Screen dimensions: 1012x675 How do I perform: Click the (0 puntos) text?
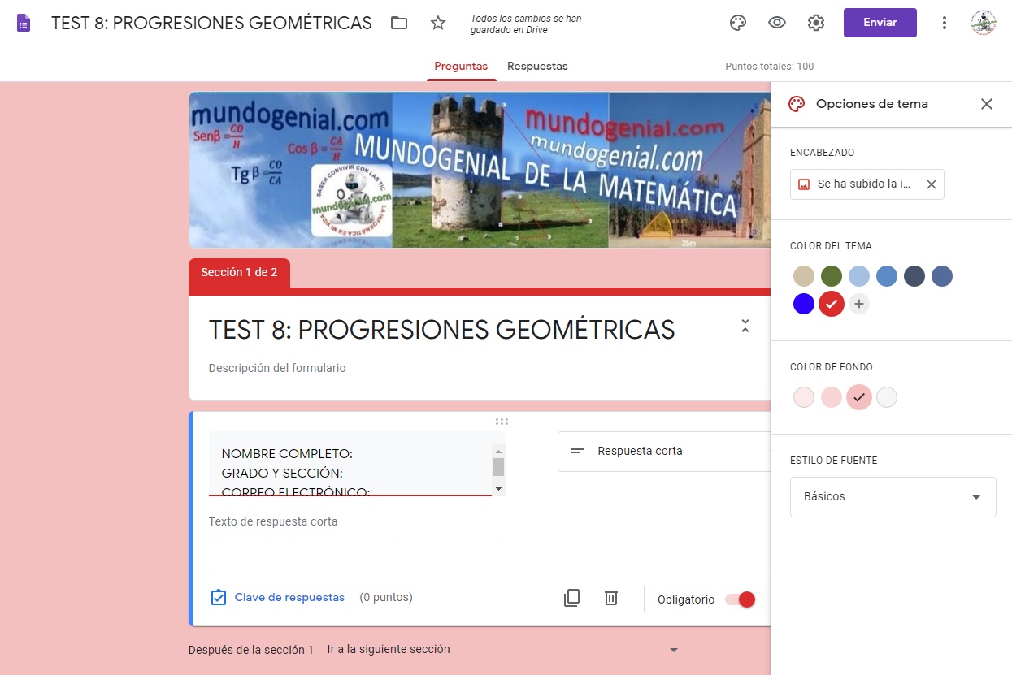386,598
